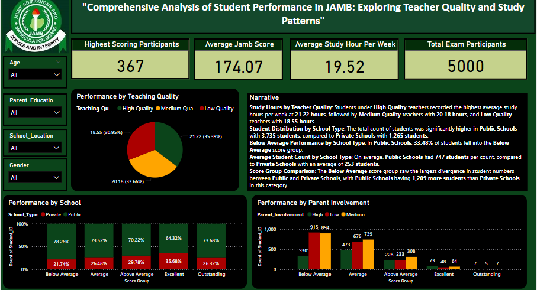
Task: Select Medium Qua... legend entry
Action: (x=176, y=109)
